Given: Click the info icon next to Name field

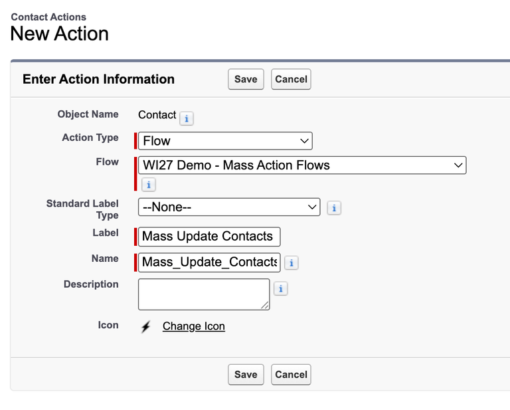Looking at the screenshot, I should click(x=292, y=262).
